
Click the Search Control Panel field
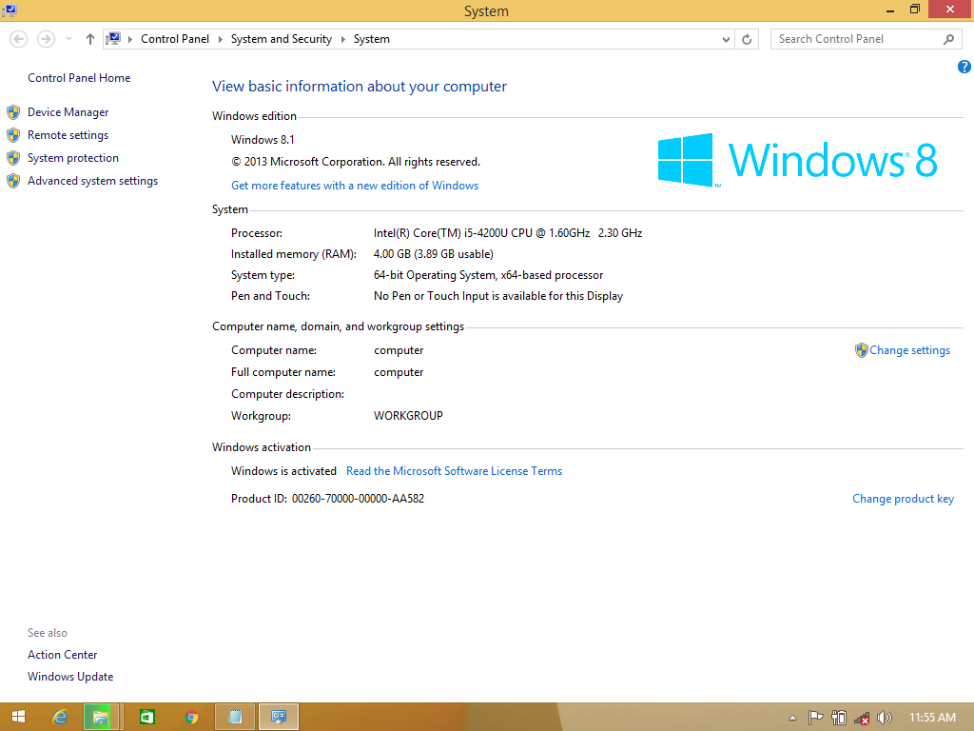click(856, 39)
